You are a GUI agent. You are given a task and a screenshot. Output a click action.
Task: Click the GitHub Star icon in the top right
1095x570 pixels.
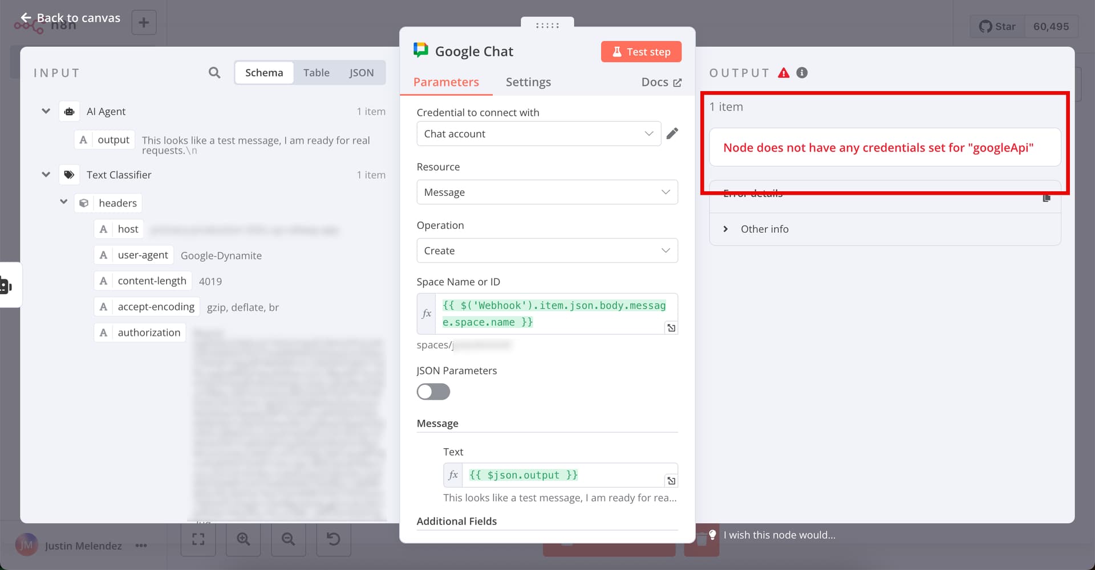tap(985, 26)
